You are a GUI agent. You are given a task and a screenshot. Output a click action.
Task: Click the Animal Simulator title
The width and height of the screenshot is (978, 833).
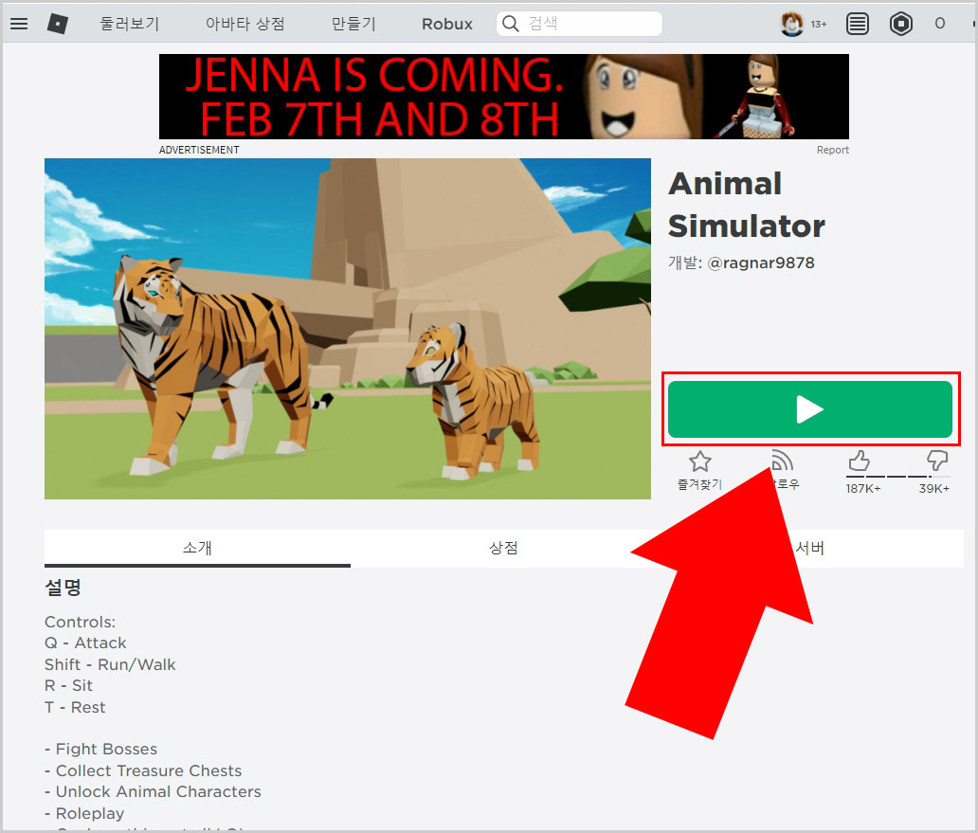pyautogui.click(x=746, y=205)
